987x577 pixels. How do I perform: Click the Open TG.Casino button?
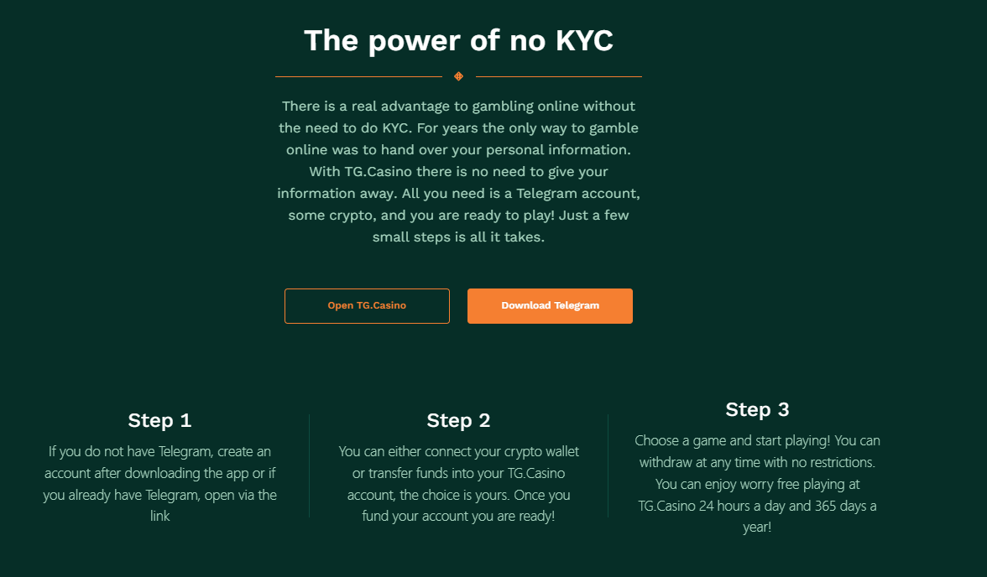tap(367, 306)
